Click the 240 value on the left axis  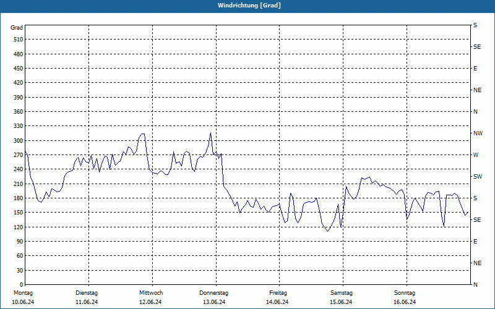pyautogui.click(x=19, y=169)
